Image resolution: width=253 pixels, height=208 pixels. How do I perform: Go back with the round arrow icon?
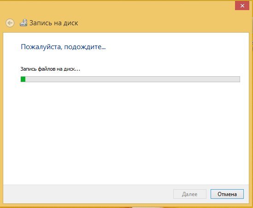[x=10, y=23]
